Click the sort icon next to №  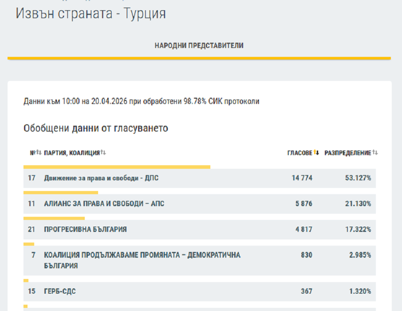[x=39, y=153]
